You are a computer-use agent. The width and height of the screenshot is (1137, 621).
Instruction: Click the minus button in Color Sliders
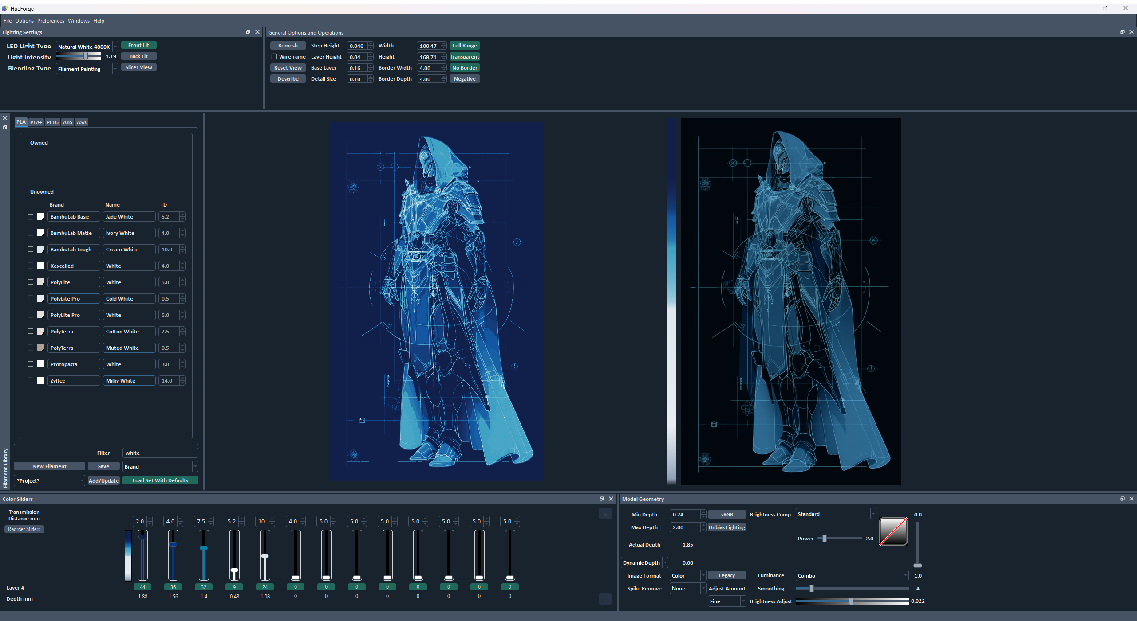[x=605, y=599]
